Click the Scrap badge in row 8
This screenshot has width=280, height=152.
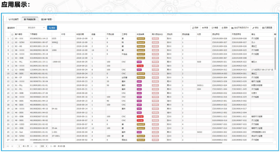click(x=140, y=66)
